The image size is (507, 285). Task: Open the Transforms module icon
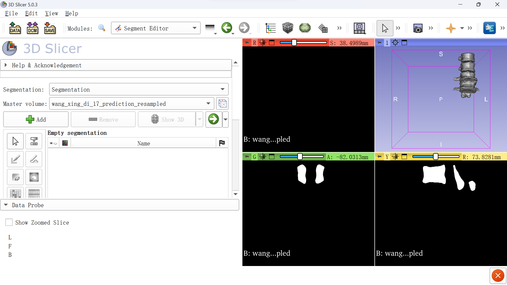click(323, 28)
